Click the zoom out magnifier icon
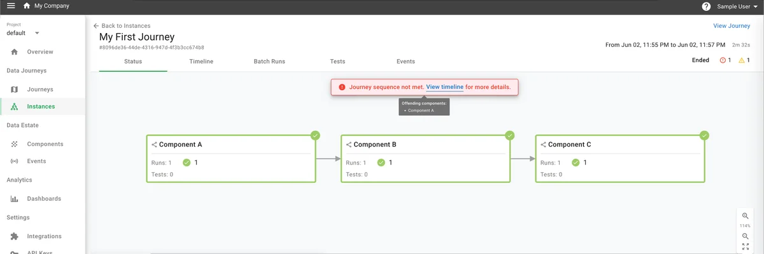The height and width of the screenshot is (254, 764). tap(745, 236)
